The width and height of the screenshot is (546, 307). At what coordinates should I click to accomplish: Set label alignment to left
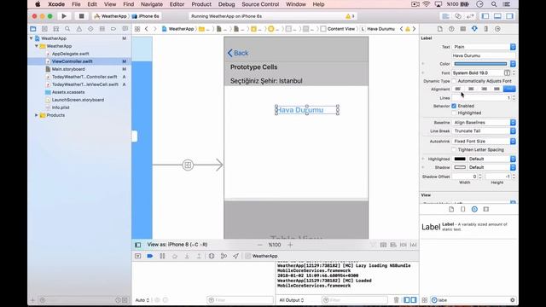(458, 89)
